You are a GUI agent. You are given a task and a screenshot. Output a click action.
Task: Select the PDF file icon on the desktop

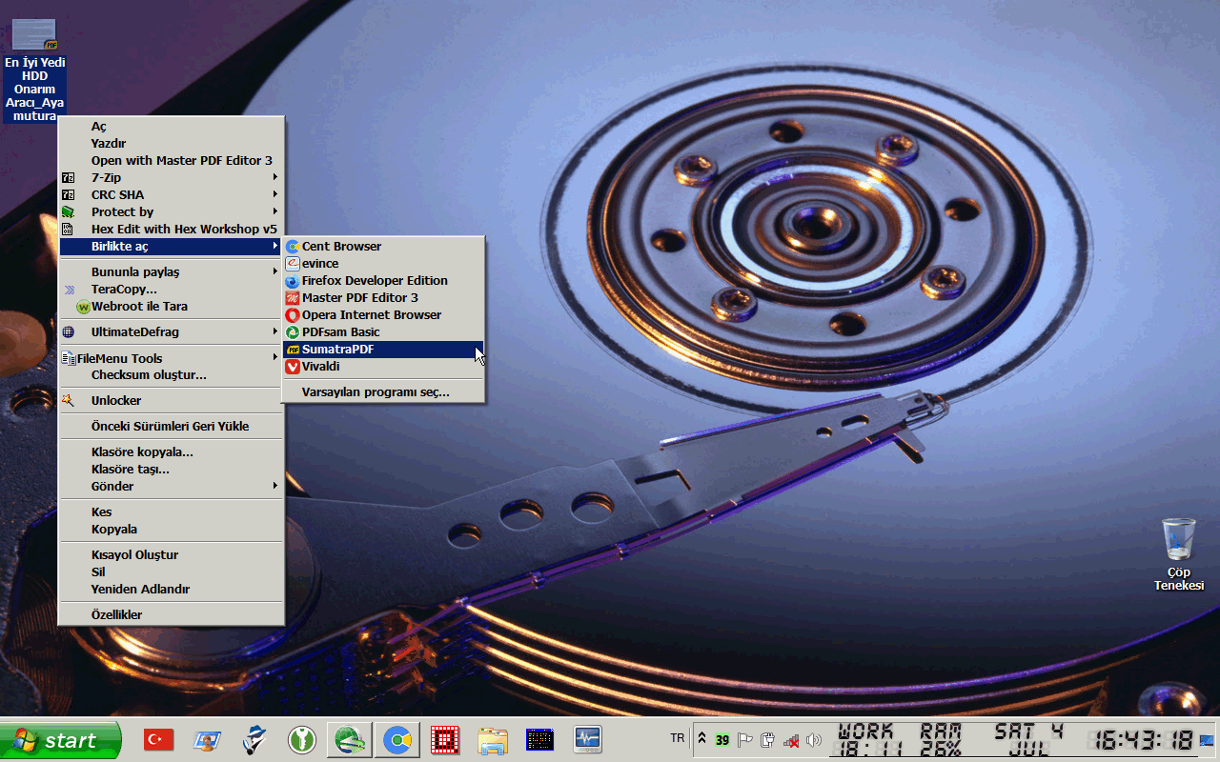tap(34, 71)
